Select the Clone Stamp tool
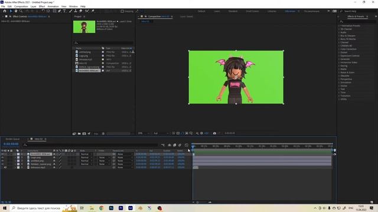 coord(76,11)
